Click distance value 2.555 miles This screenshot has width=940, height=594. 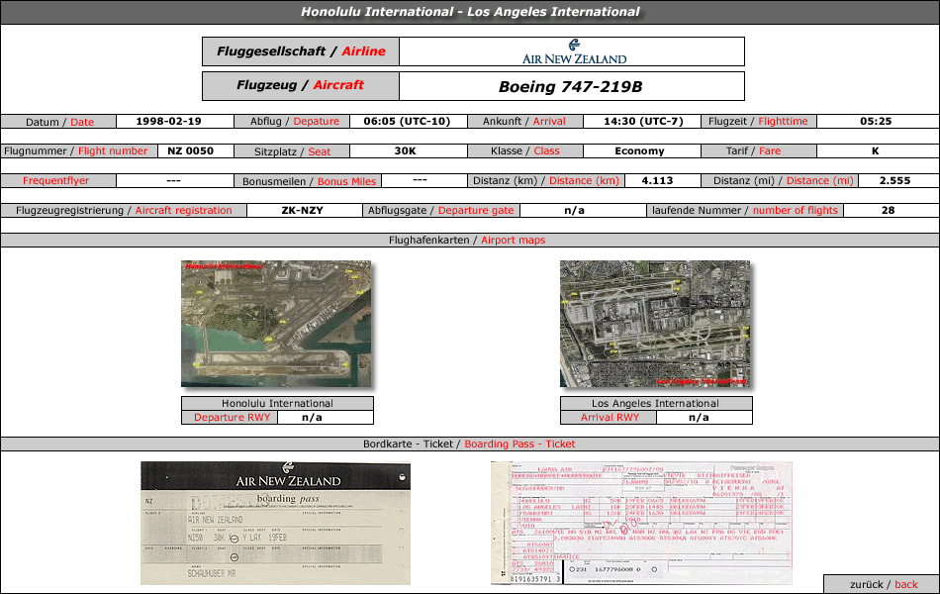click(895, 180)
